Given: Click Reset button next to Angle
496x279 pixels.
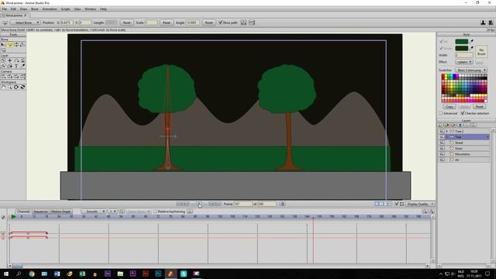Looking at the screenshot, I should pyautogui.click(x=208, y=22).
